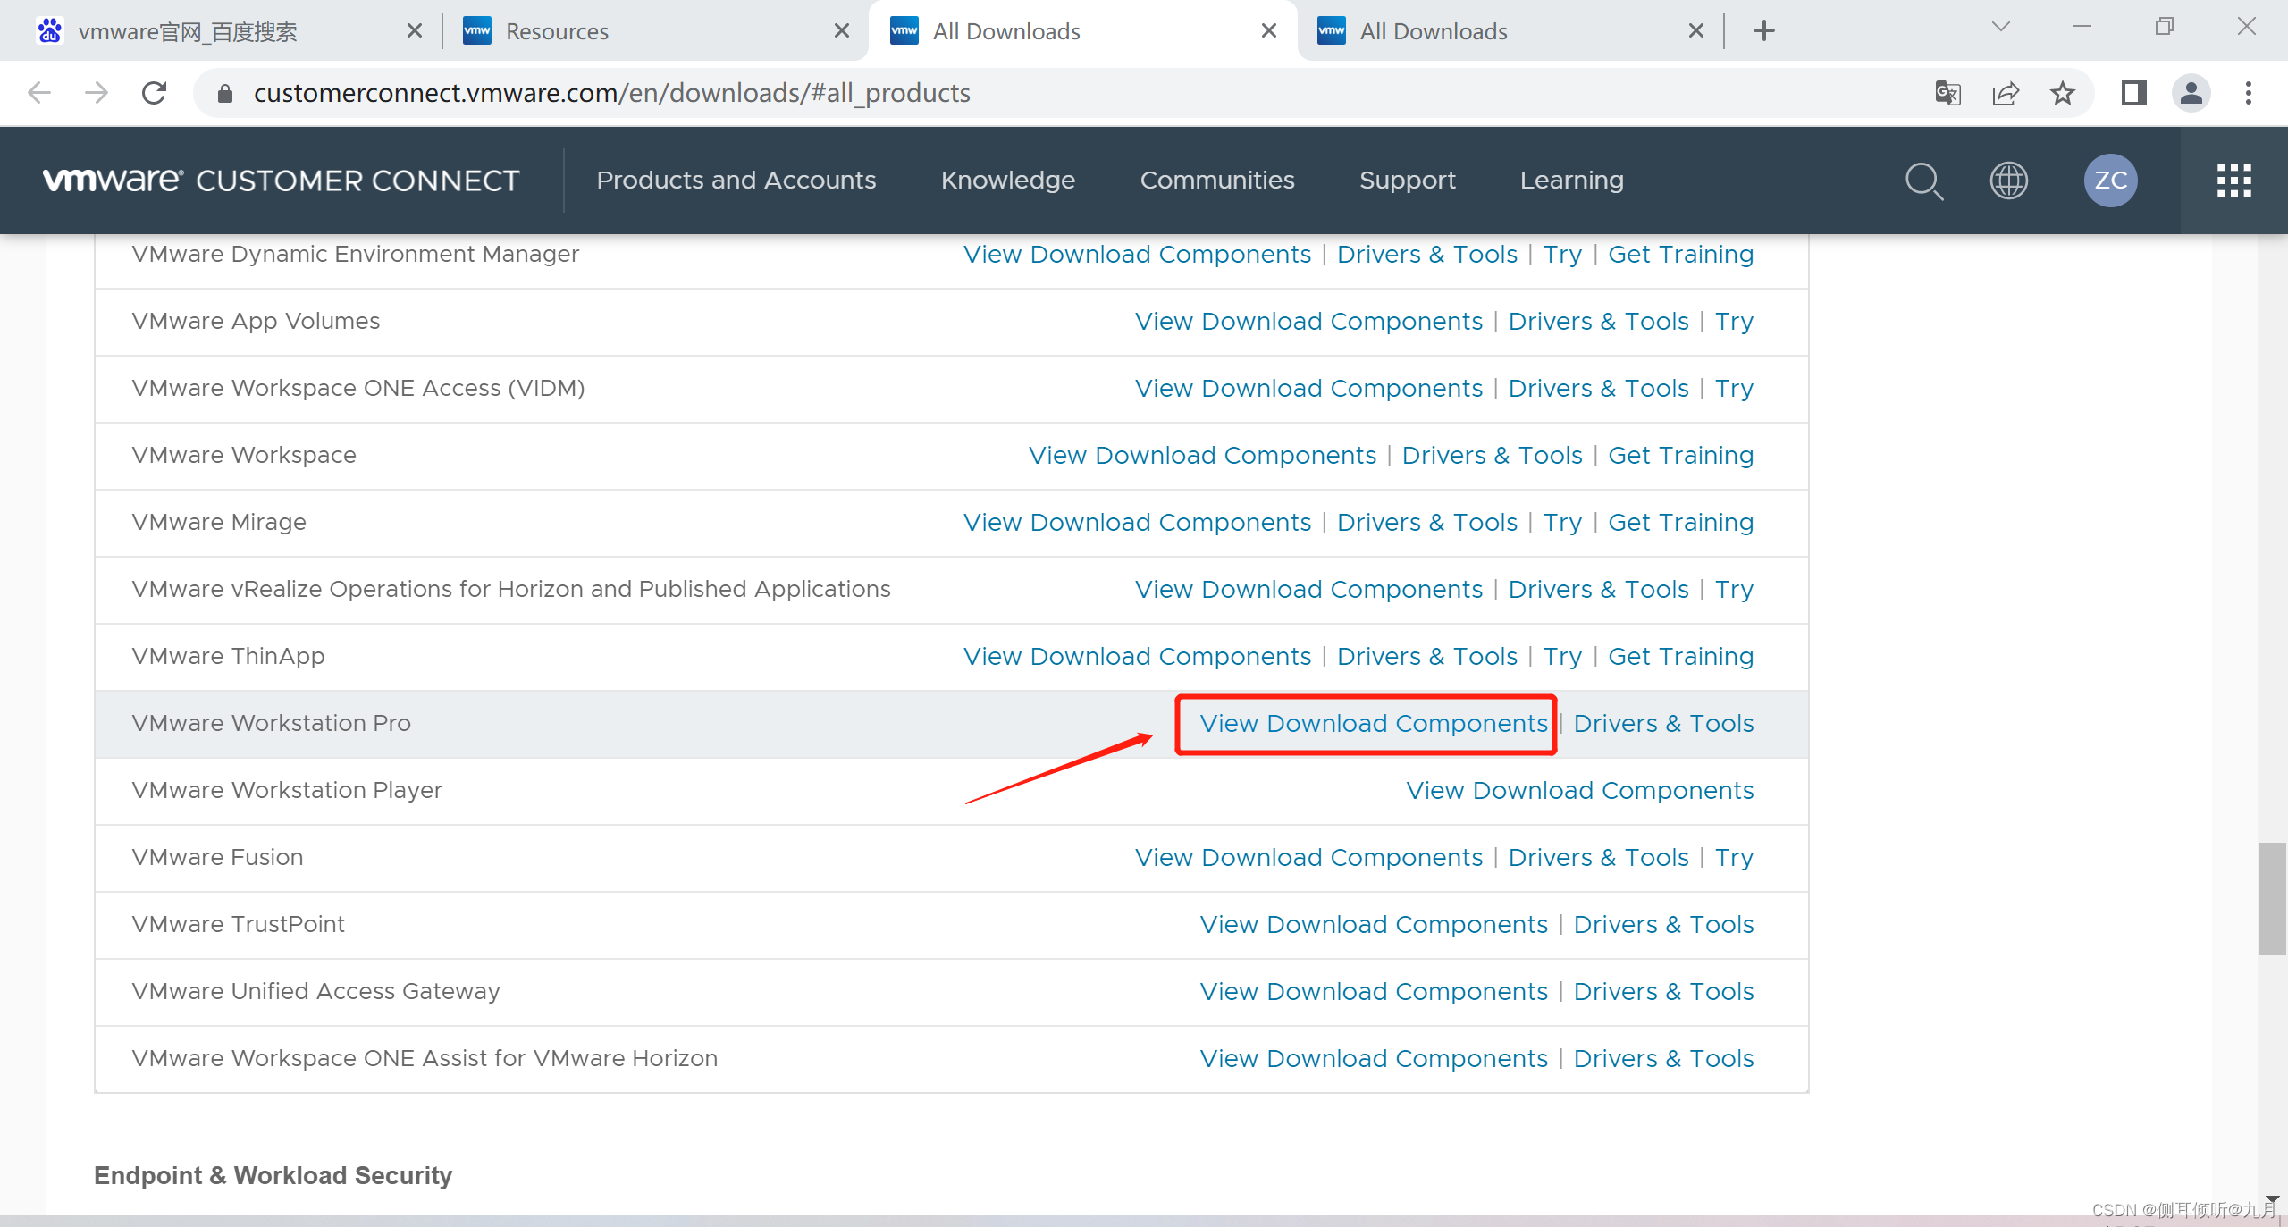Bookmark this page with star icon
The height and width of the screenshot is (1227, 2288).
[2063, 93]
